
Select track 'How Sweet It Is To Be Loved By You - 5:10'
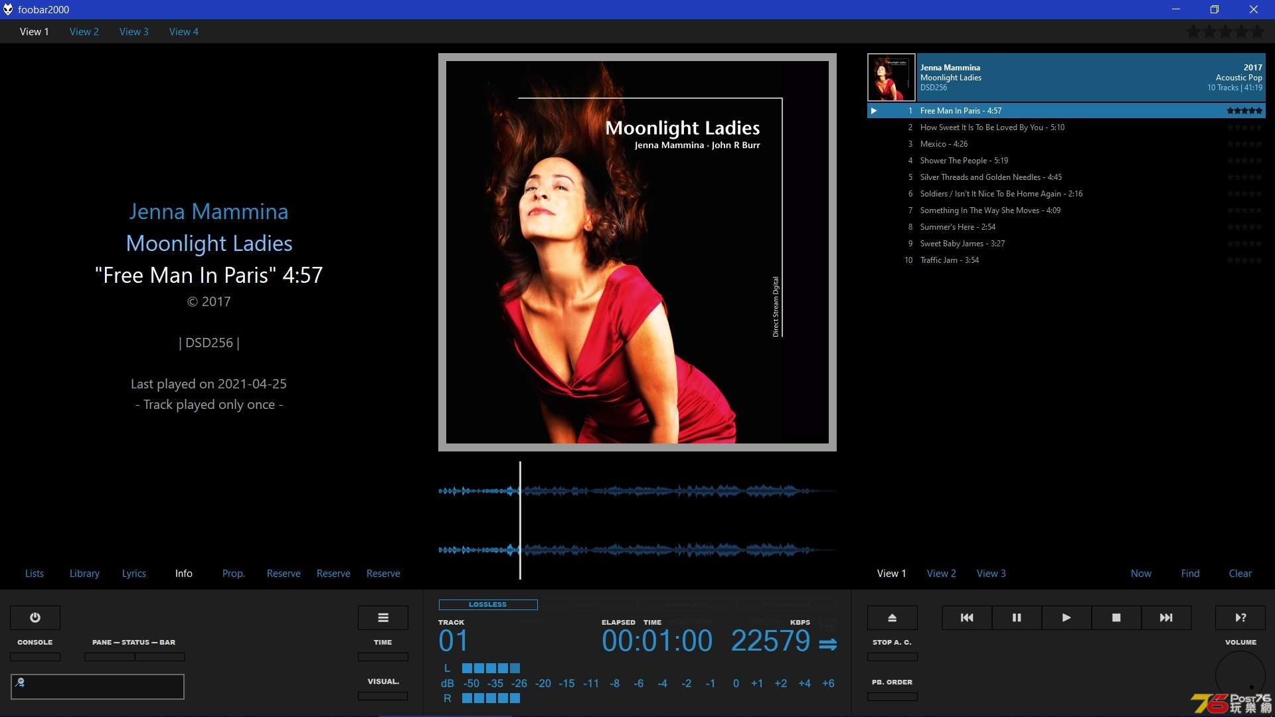[x=1066, y=127]
